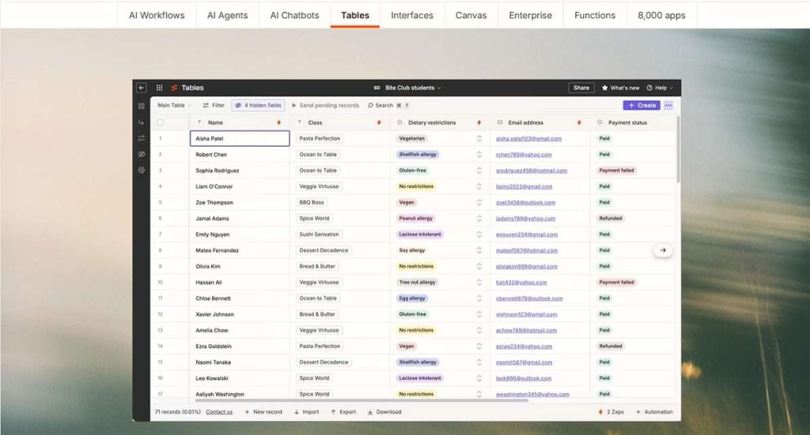Click the lightning bolt in Email address header
Viewport: 810px width, 435px height.
point(579,122)
